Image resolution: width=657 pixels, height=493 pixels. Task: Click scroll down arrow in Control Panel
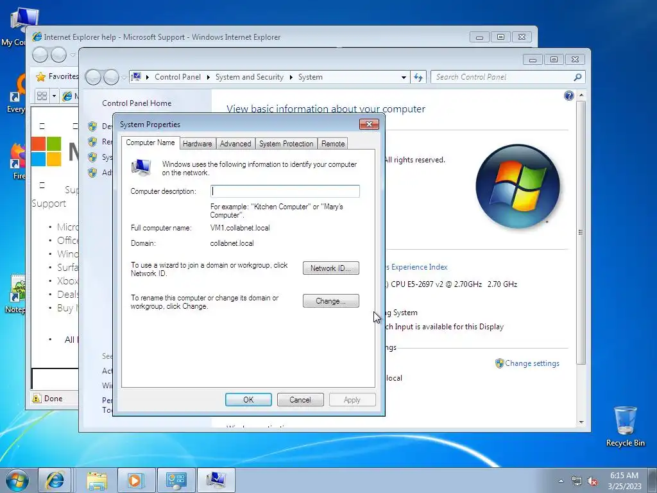click(x=581, y=422)
